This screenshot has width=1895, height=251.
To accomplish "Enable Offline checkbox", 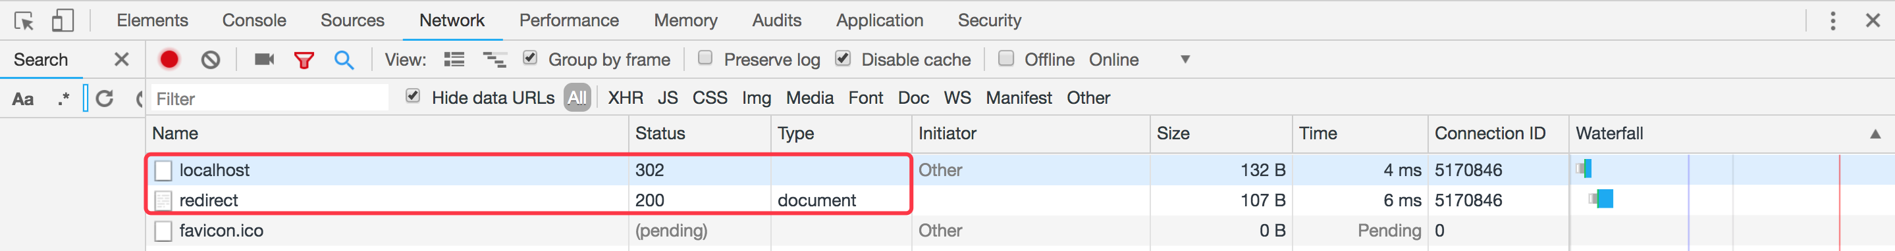I will pyautogui.click(x=1005, y=57).
